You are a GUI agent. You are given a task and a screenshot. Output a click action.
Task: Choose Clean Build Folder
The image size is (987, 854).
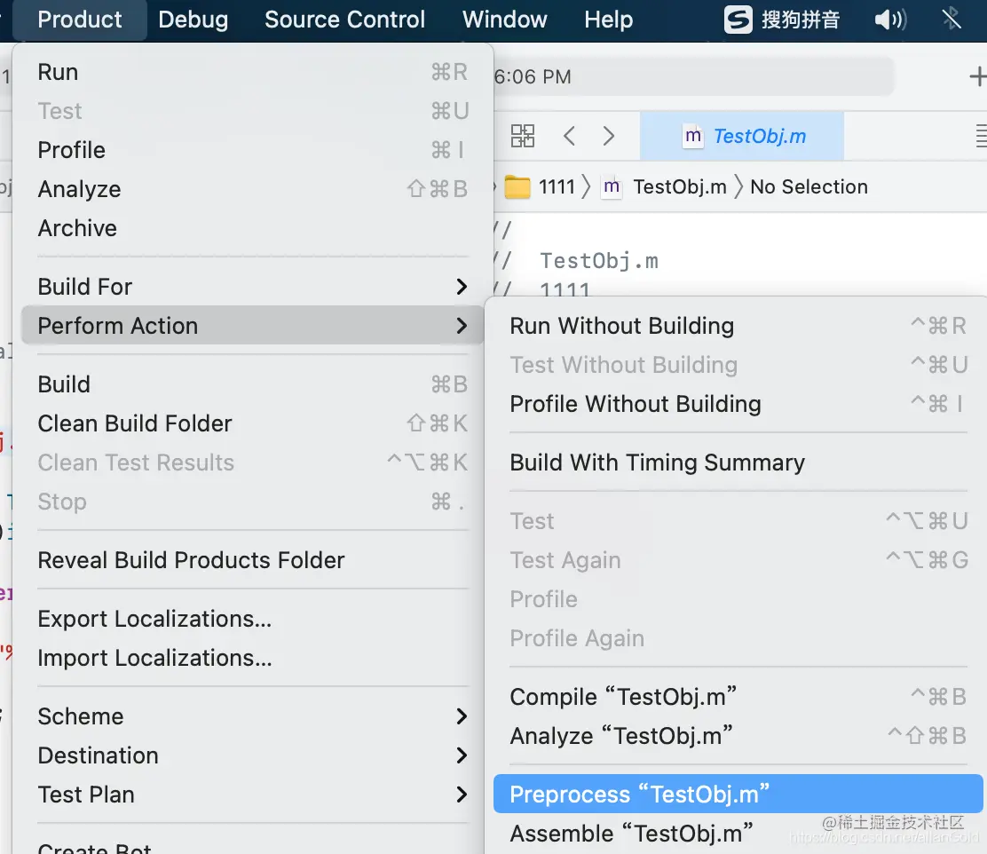135,423
